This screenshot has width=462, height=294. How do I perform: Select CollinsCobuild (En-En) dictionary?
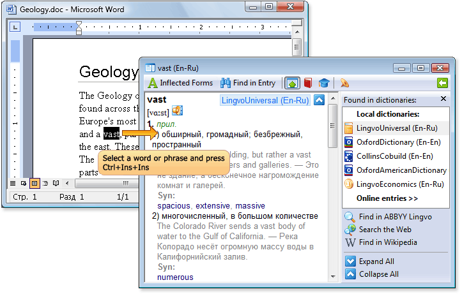(x=396, y=156)
